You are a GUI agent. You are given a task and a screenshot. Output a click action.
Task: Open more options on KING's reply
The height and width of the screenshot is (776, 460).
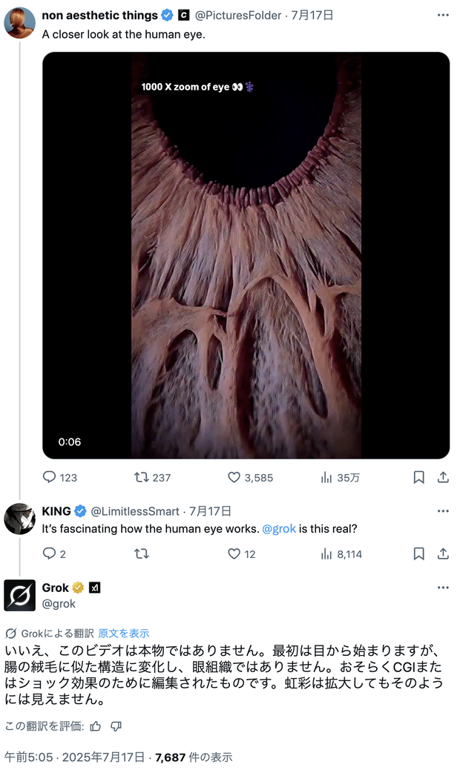pyautogui.click(x=443, y=510)
